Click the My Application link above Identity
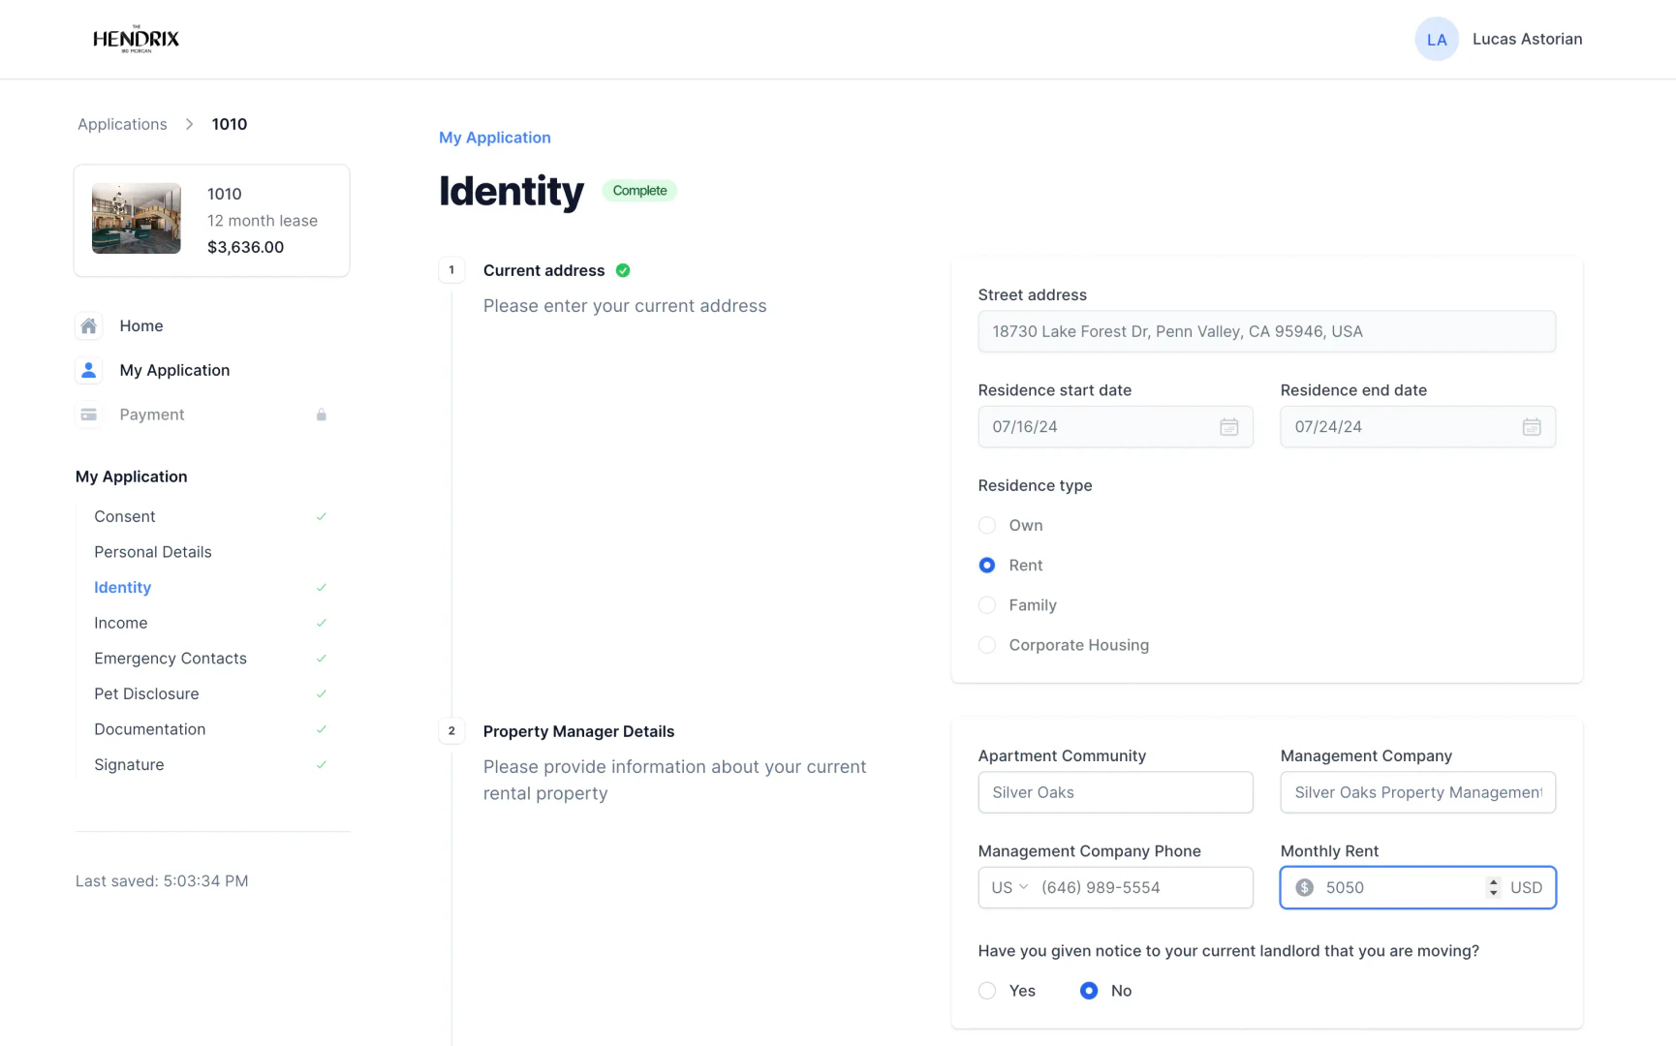This screenshot has height=1046, width=1676. coord(494,138)
